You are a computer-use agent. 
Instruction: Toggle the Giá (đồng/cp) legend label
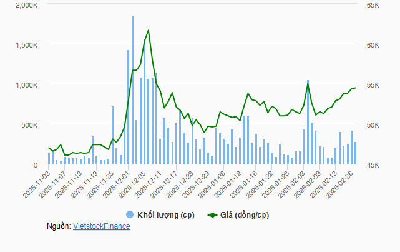click(244, 214)
